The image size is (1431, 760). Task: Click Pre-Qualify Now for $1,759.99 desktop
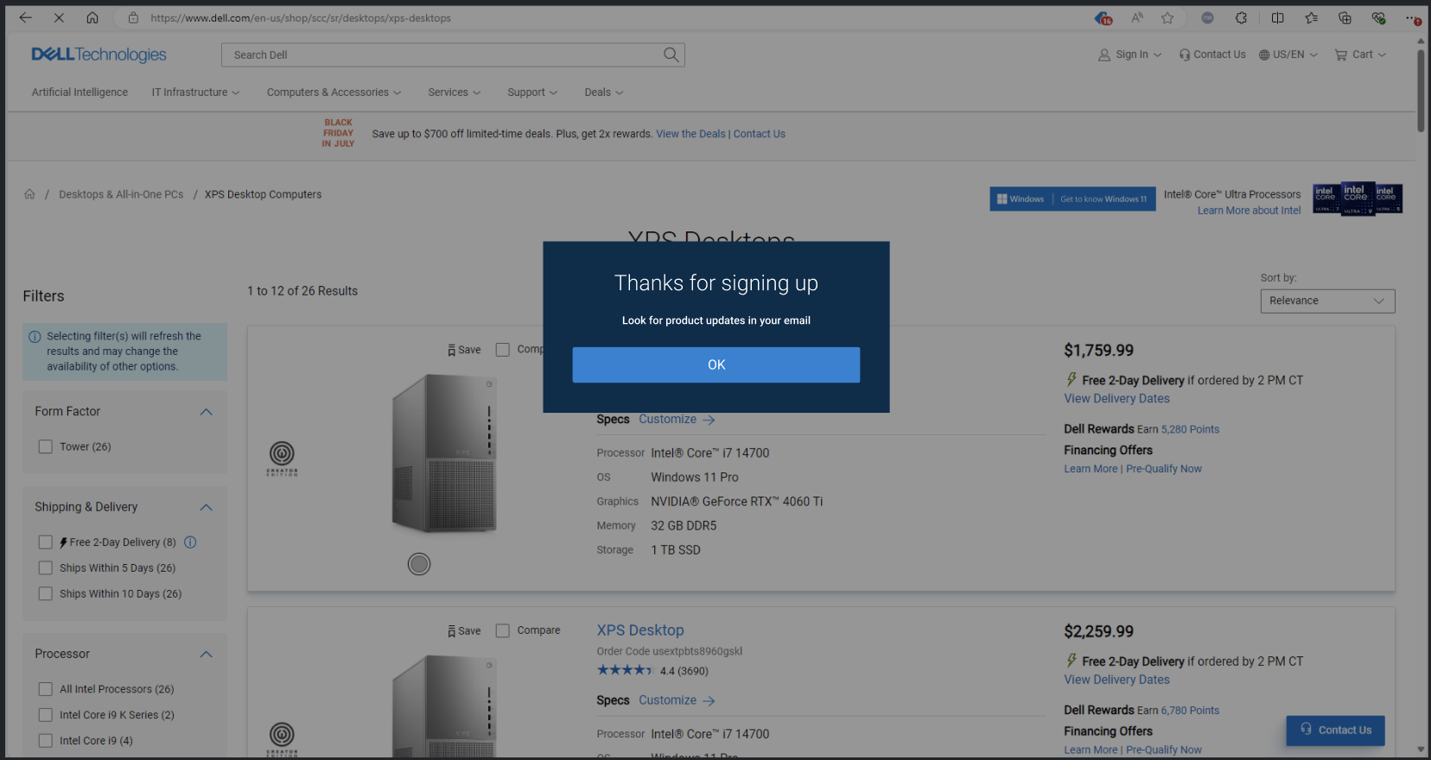[1164, 469]
